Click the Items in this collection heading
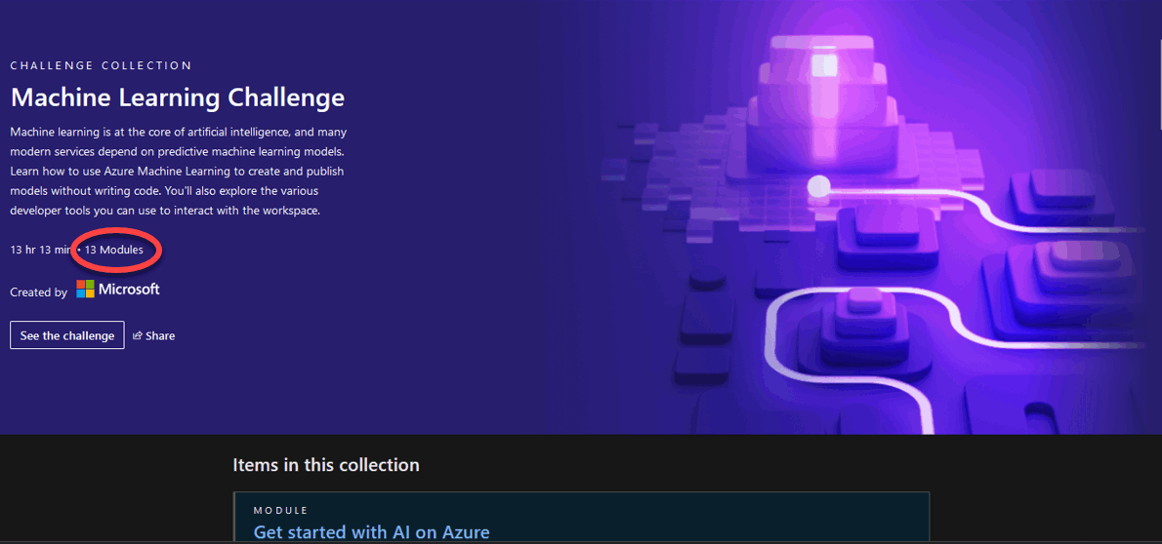 coord(326,465)
